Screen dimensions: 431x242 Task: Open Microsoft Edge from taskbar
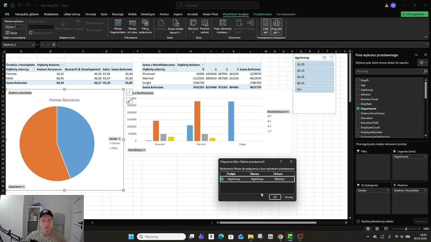click(x=221, y=237)
